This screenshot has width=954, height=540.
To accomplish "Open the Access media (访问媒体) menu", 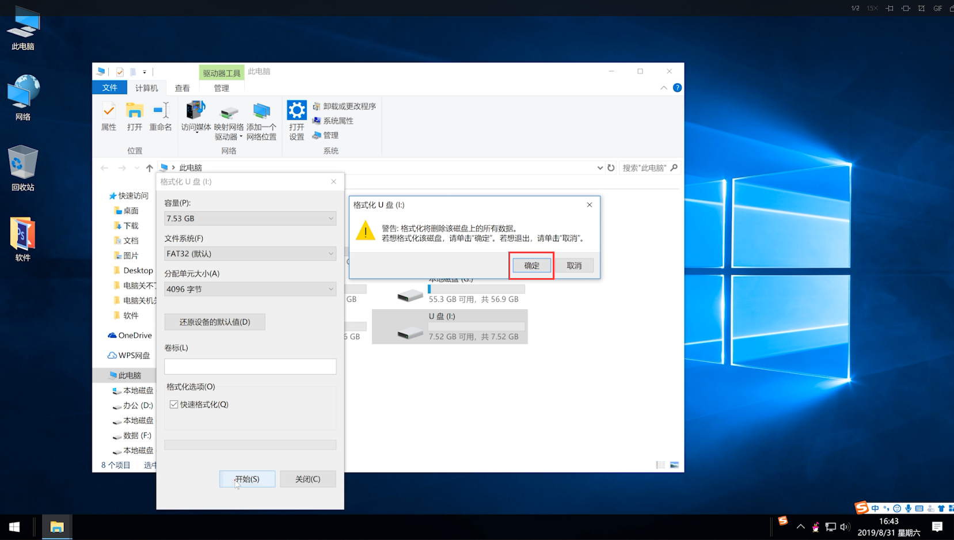I will 196,117.
